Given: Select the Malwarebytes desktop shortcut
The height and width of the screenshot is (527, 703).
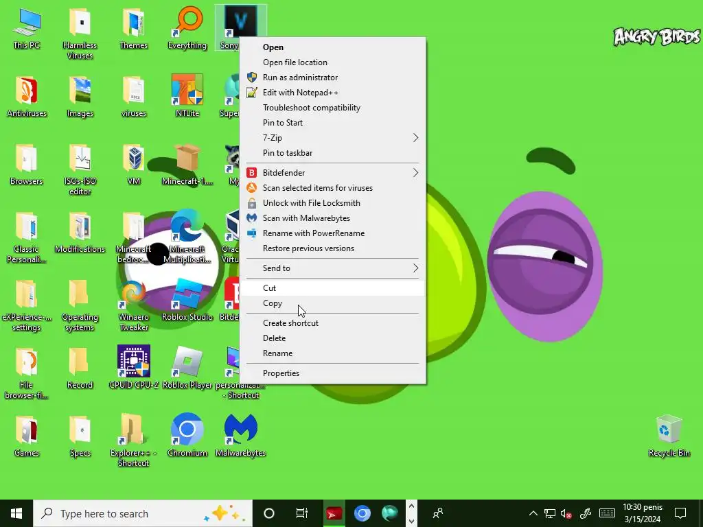Looking at the screenshot, I should click(x=241, y=434).
